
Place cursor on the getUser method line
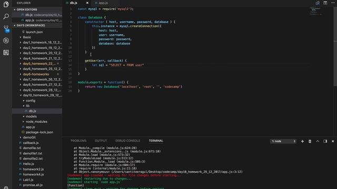pos(105,61)
